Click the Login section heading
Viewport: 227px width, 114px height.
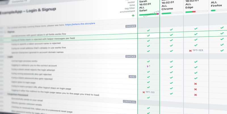point(10,57)
